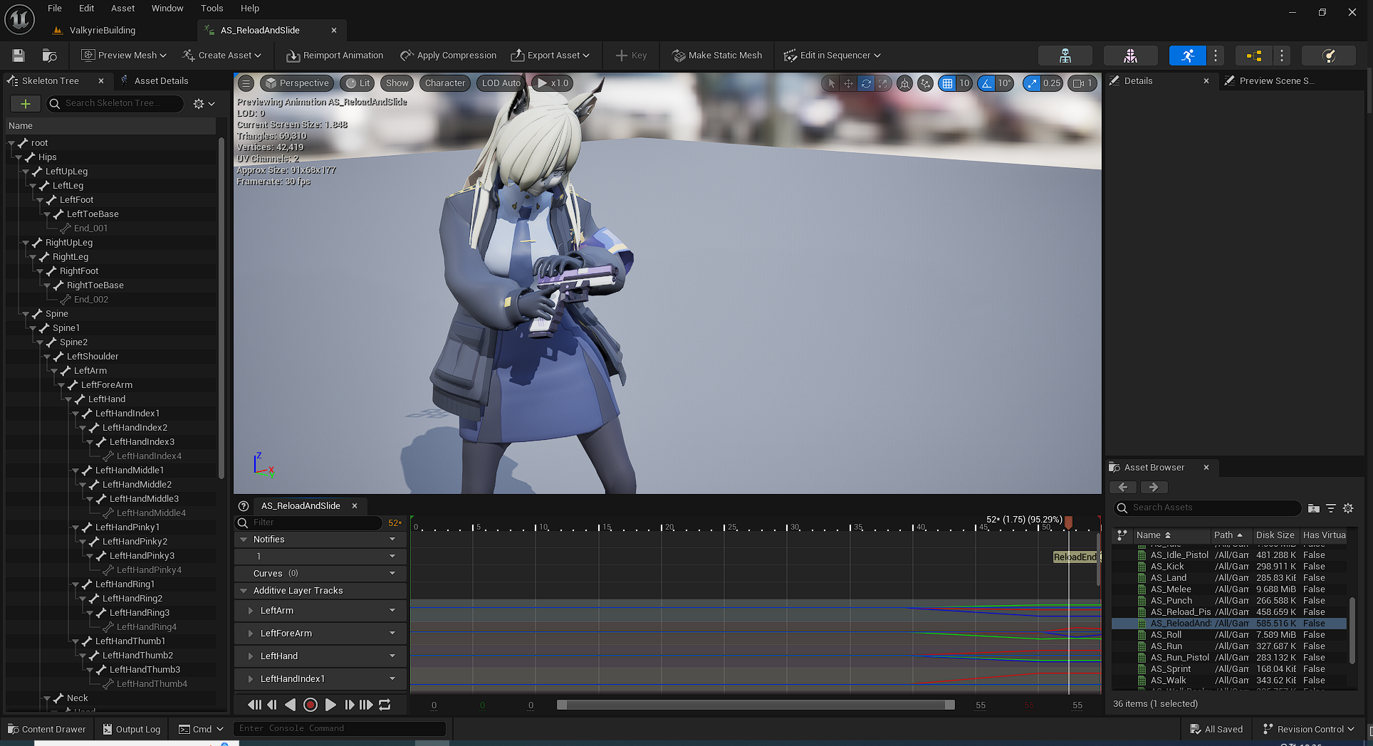The image size is (1373, 746).
Task: Click Apply Compression button
Action: (x=449, y=56)
